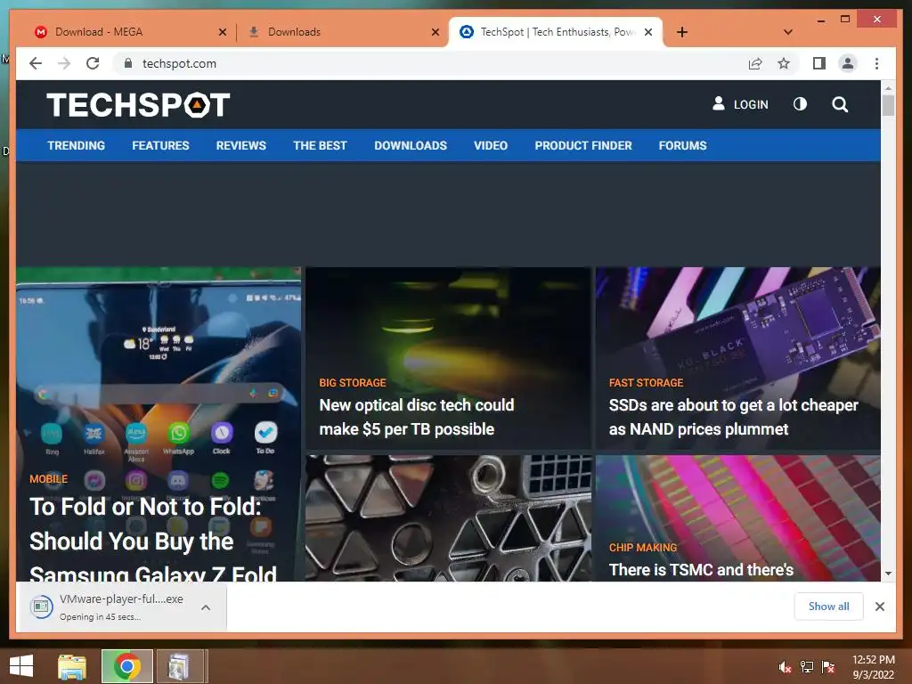Click Show all downloads button

(x=829, y=607)
